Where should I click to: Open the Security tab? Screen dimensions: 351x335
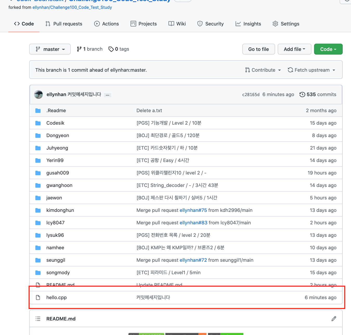coord(210,24)
